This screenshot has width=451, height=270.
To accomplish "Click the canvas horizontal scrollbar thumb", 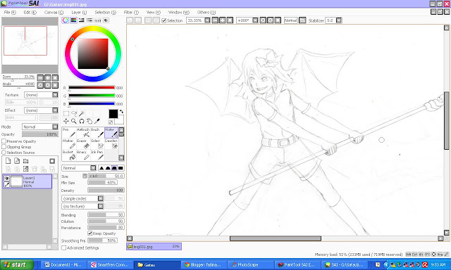I will (x=276, y=238).
